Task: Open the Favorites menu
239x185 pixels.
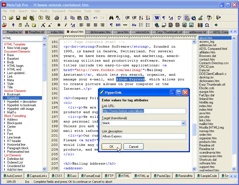Action: (75, 11)
